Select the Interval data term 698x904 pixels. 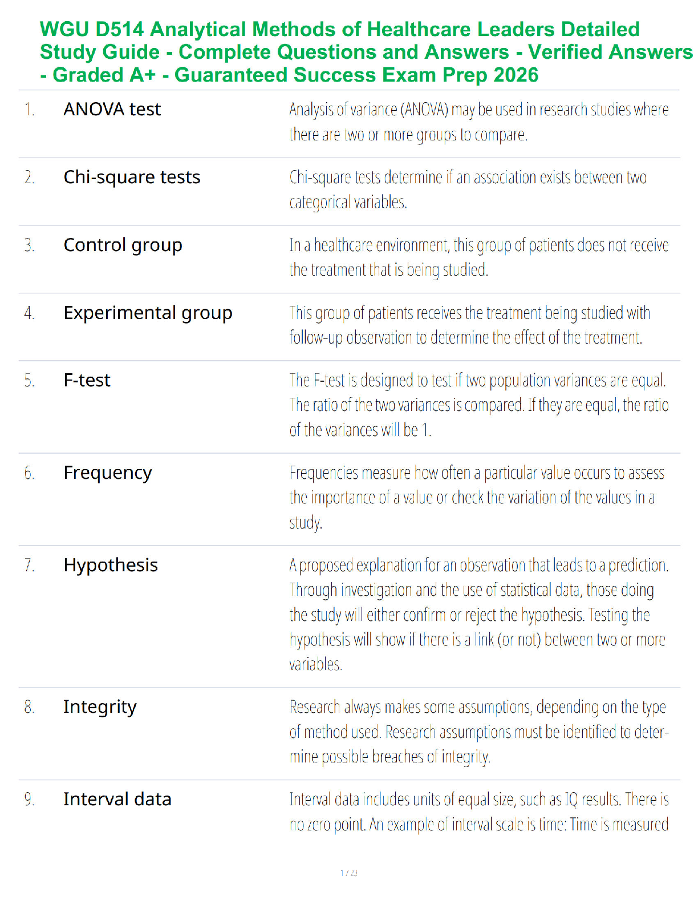[x=117, y=799]
